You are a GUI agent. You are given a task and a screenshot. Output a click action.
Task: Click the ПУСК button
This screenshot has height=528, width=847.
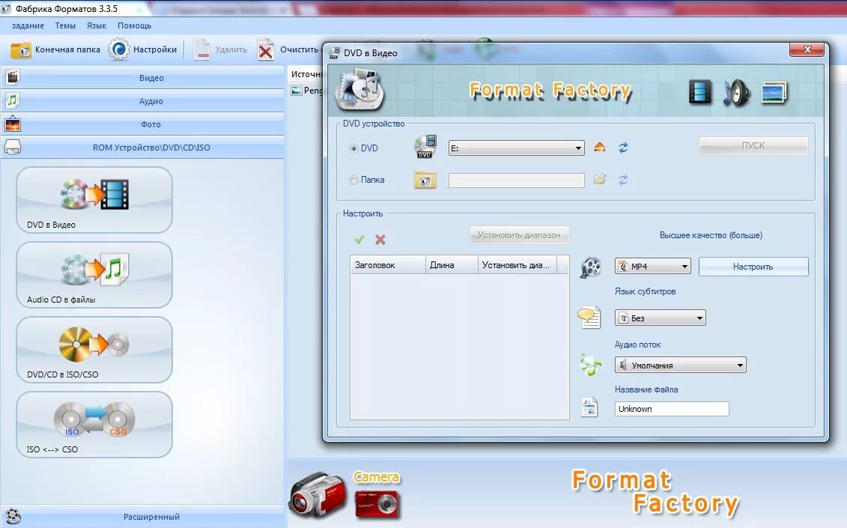point(753,146)
